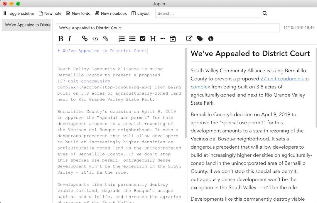Viewport: 317px width, 203px height.
Task: Insert a hyperlink
Action: [85, 38]
